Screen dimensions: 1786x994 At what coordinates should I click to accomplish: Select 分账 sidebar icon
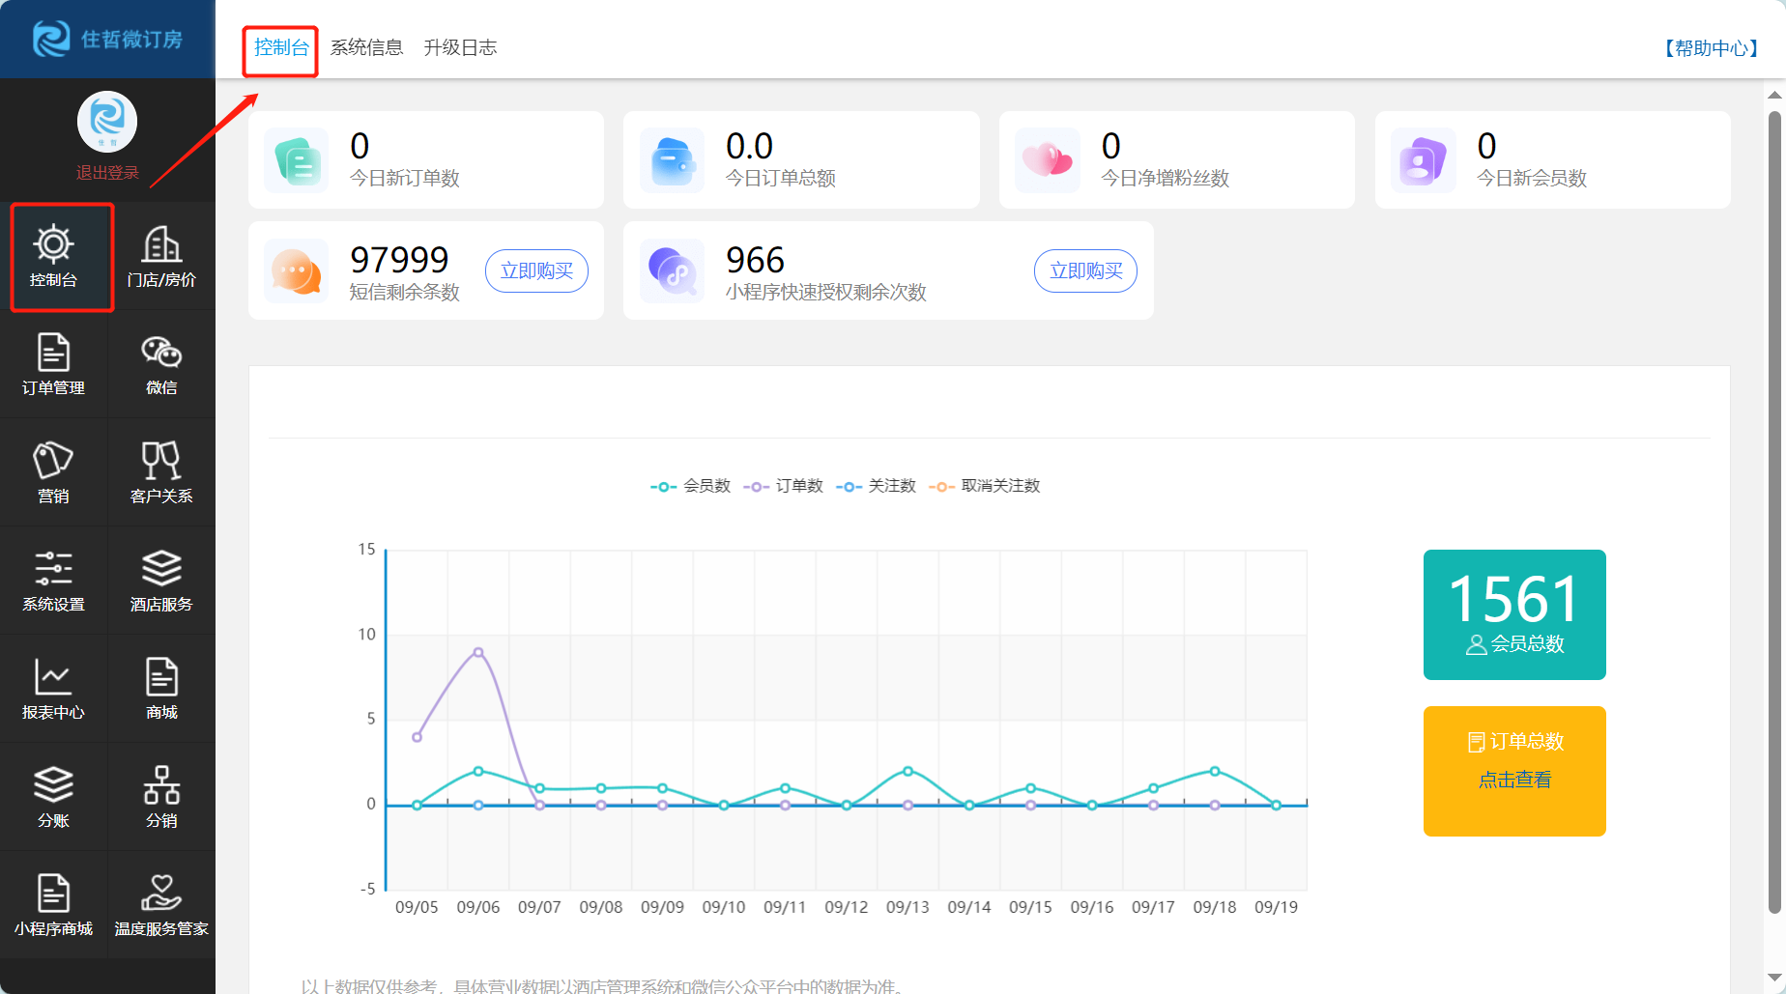[x=53, y=797]
